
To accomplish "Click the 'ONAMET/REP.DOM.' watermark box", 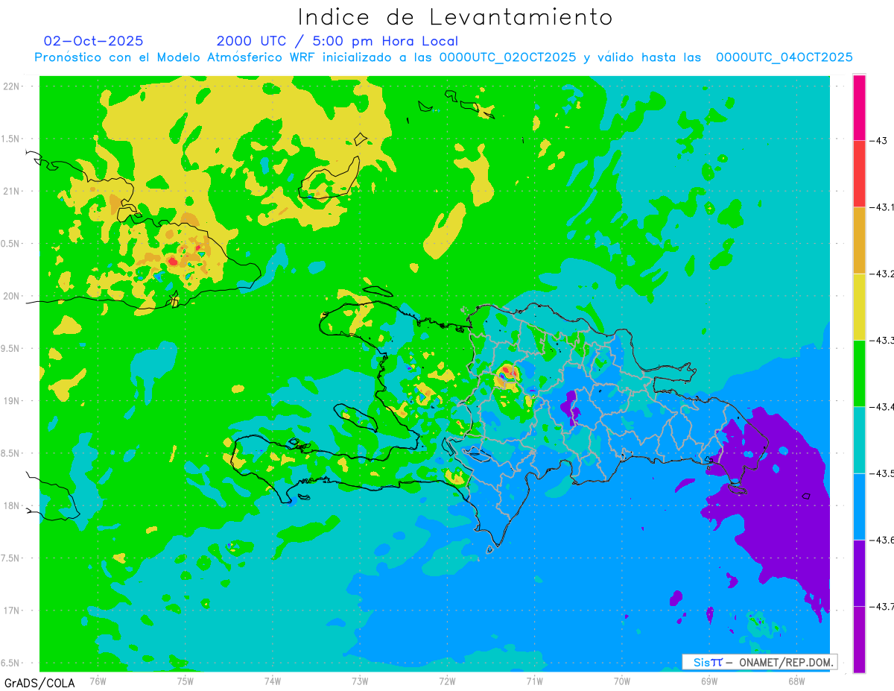I will (759, 662).
